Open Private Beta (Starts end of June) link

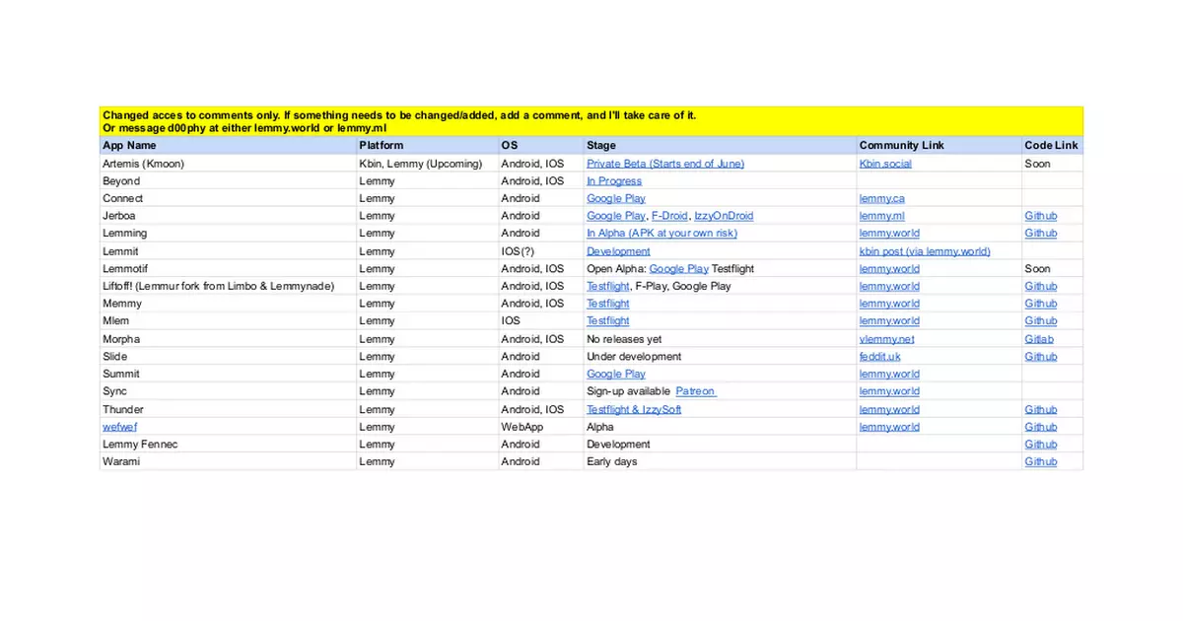pyautogui.click(x=665, y=164)
